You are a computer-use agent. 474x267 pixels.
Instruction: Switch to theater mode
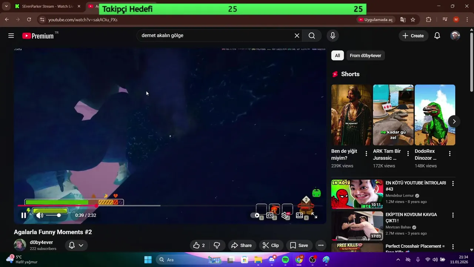click(299, 215)
